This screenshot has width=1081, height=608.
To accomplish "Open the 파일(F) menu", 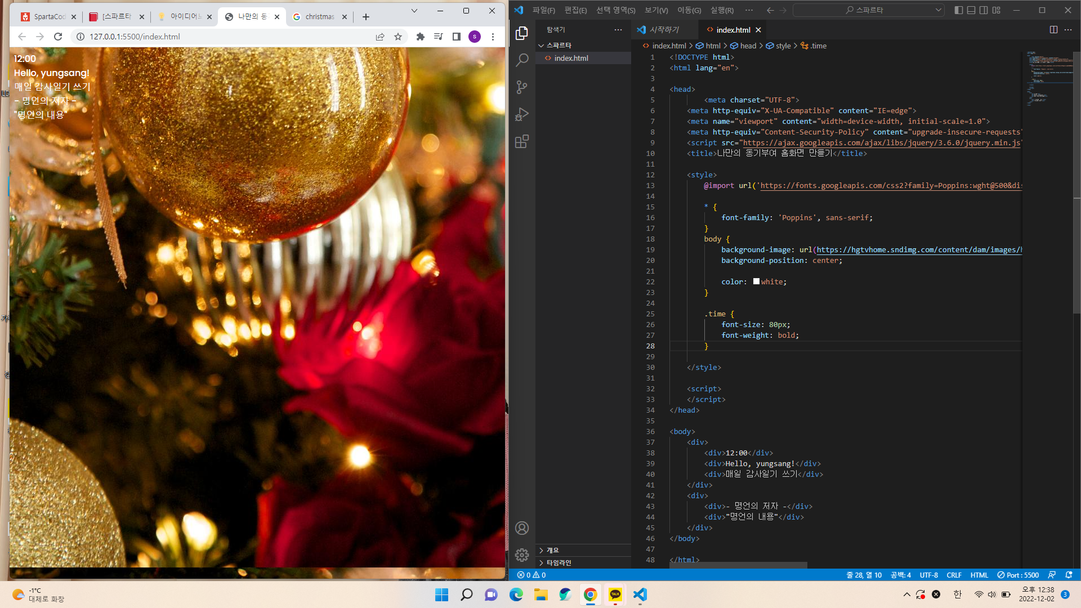I will click(x=543, y=10).
